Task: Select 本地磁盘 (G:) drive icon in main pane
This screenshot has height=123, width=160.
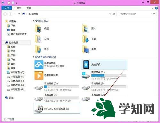Action: click(x=86, y=99)
